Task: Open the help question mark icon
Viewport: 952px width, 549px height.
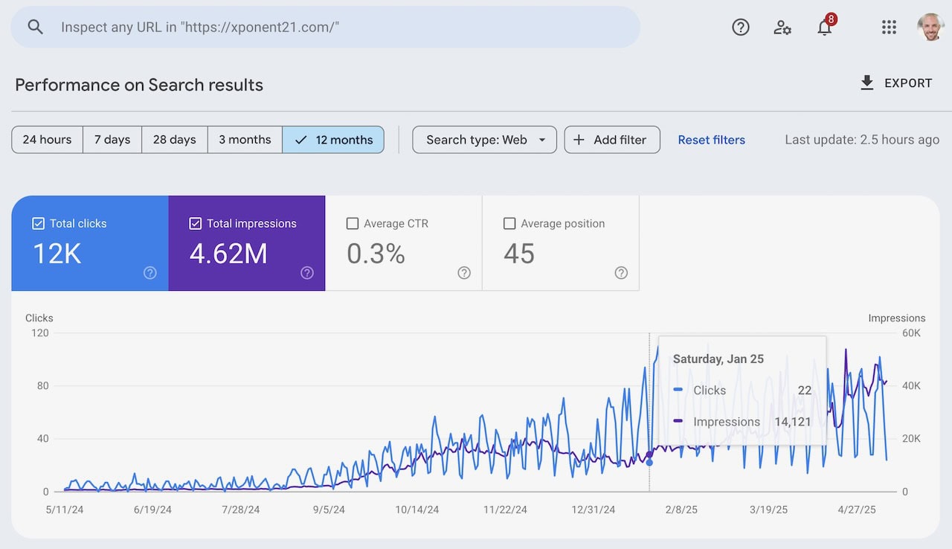Action: coord(740,28)
